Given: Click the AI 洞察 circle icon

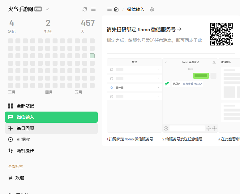Looking at the screenshot, I should [11, 139].
